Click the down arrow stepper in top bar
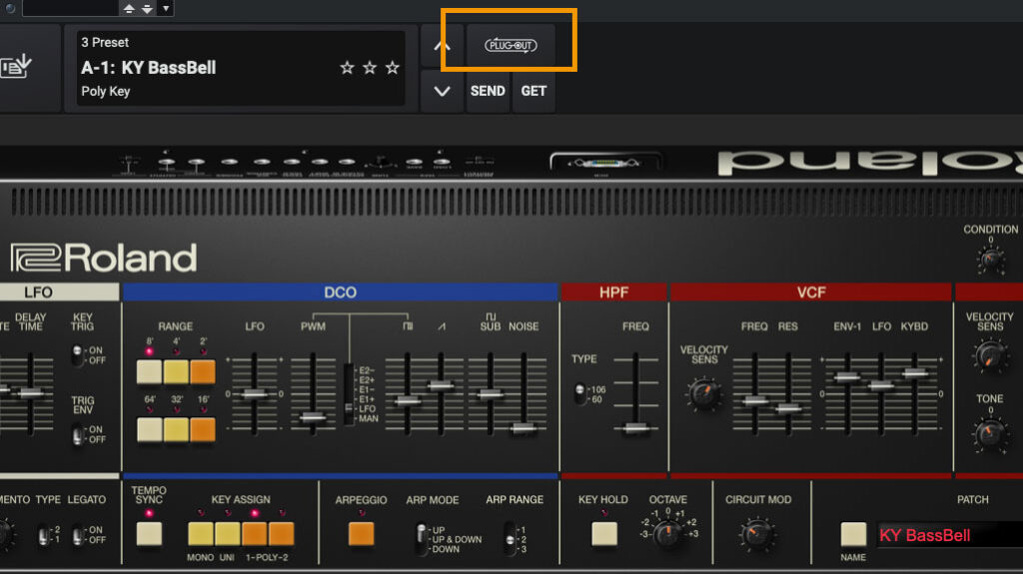 point(147,8)
